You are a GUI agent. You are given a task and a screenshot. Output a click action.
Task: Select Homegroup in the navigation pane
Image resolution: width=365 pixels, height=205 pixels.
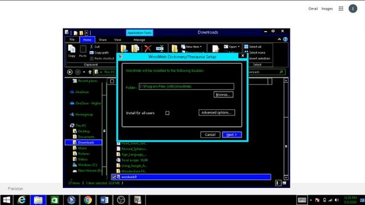(82, 114)
